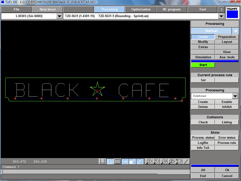Click the Info Teil button
Image resolution: width=241 pixels, height=181 pixels.
pyautogui.click(x=203, y=148)
